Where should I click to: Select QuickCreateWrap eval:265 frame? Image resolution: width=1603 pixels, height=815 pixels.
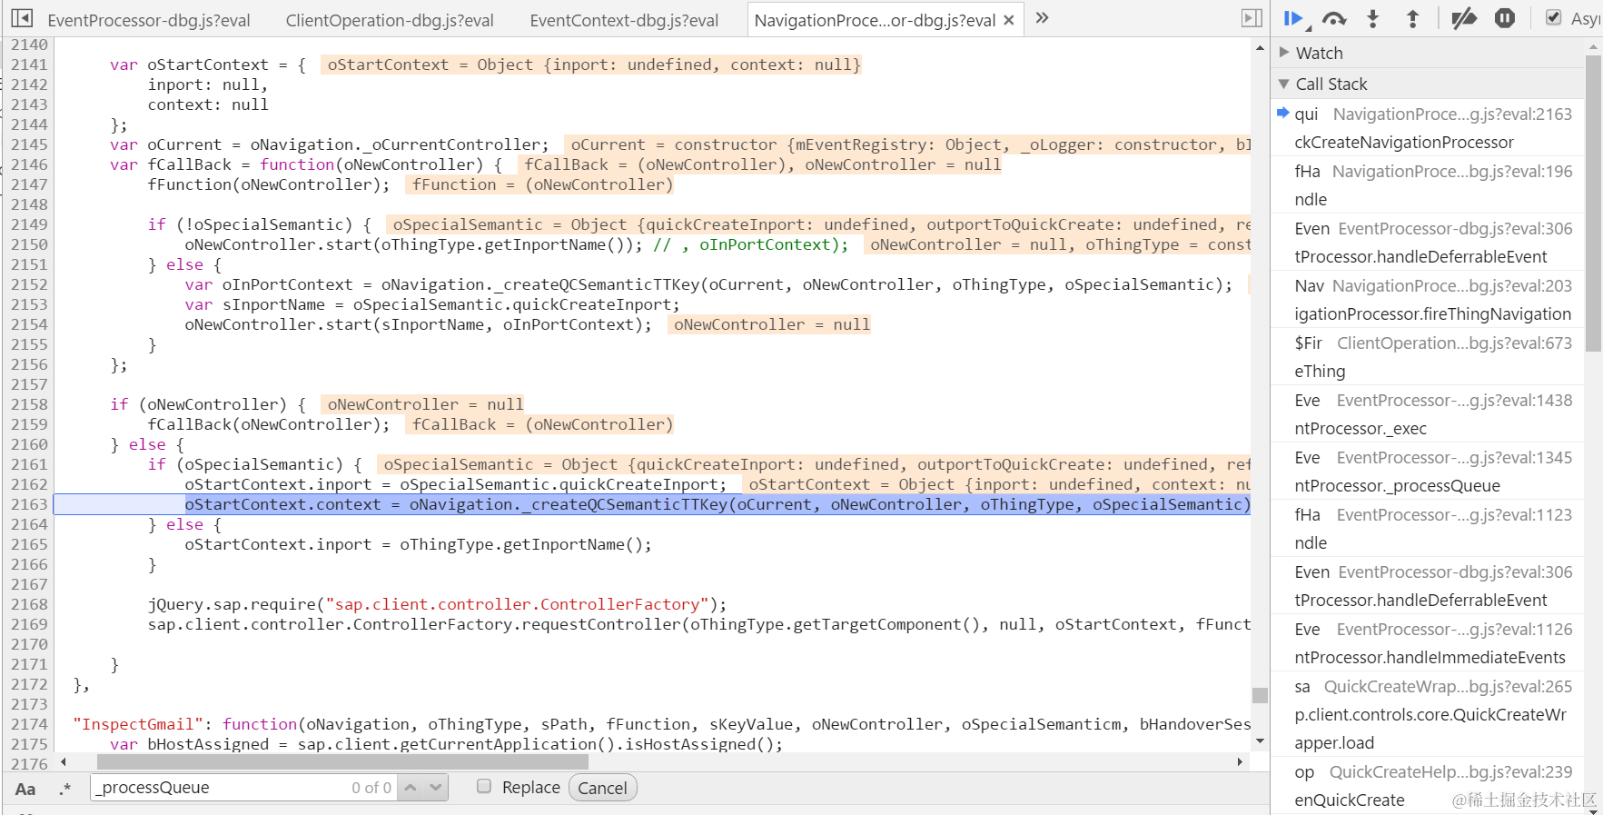1428,714
